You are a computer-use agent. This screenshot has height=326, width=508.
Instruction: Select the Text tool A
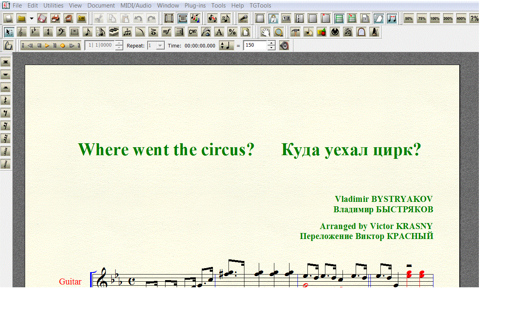219,32
